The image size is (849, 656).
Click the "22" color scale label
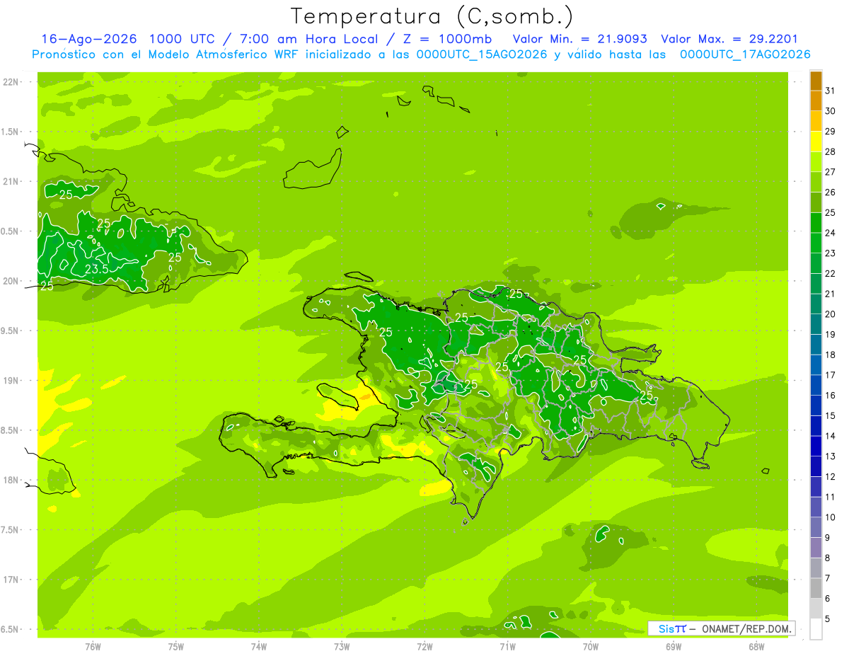point(830,273)
